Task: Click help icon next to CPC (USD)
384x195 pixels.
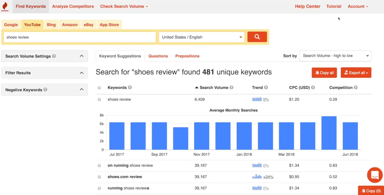Action: [x=313, y=88]
